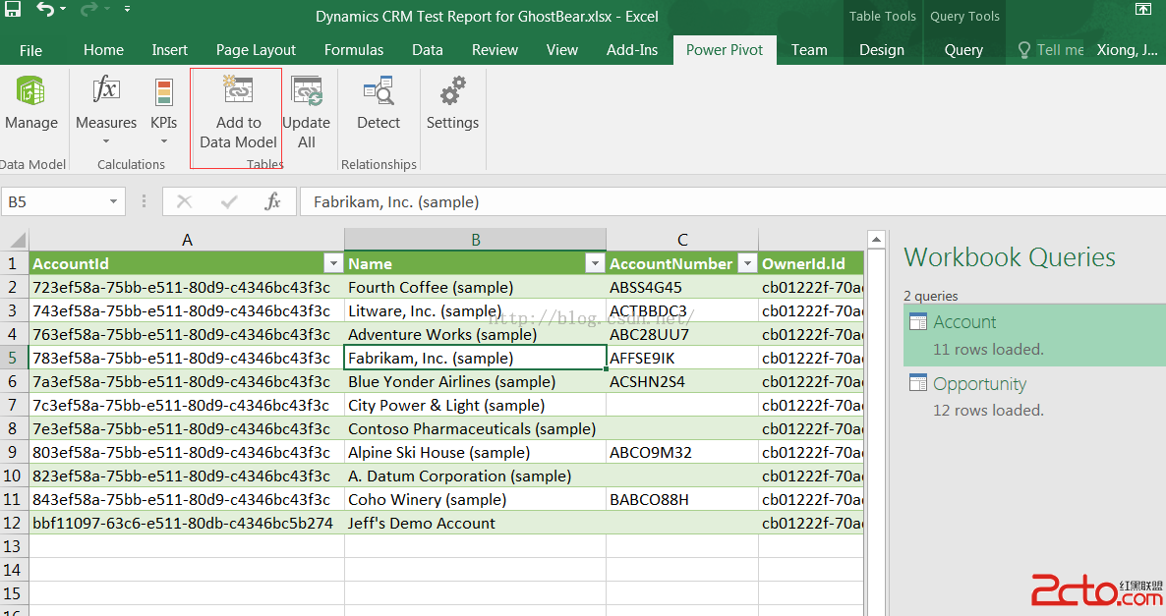Viewport: 1166px width, 616px height.
Task: Click cell Fourth Coffee (sample)
Action: [475, 287]
